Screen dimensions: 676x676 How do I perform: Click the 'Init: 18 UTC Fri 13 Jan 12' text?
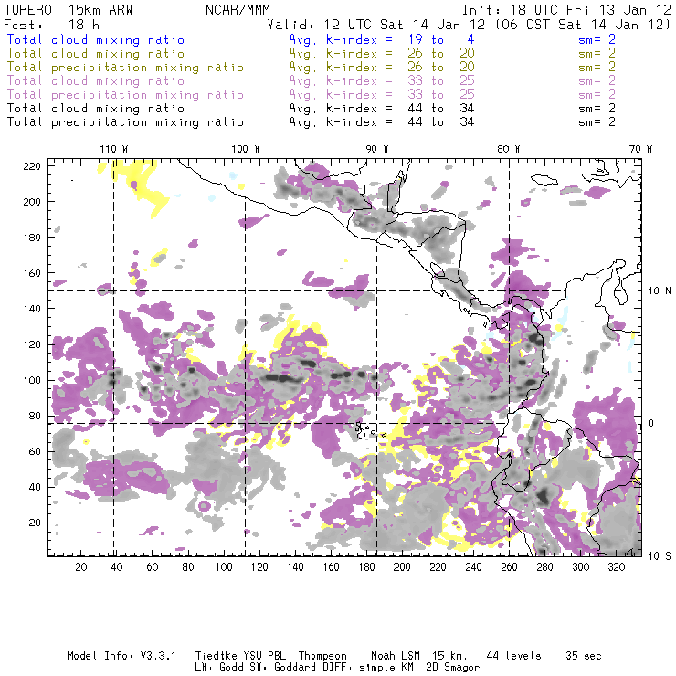point(566,10)
